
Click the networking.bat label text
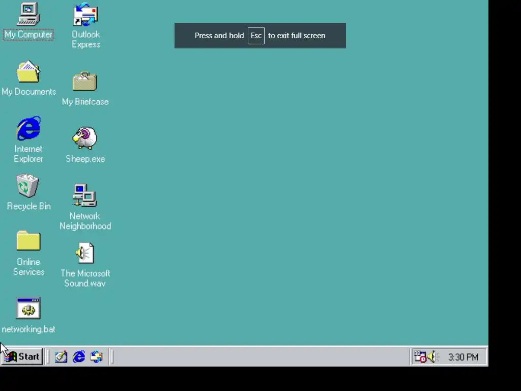[28, 329]
